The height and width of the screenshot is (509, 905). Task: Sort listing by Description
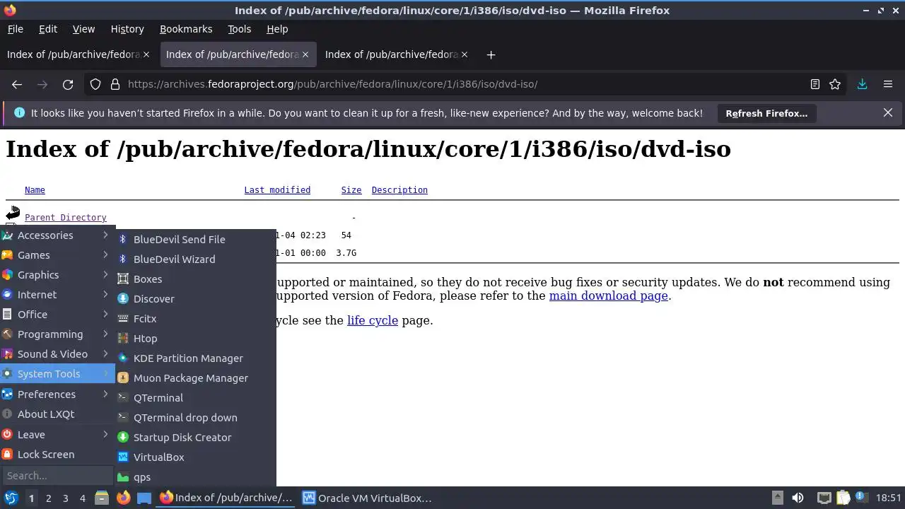tap(399, 190)
